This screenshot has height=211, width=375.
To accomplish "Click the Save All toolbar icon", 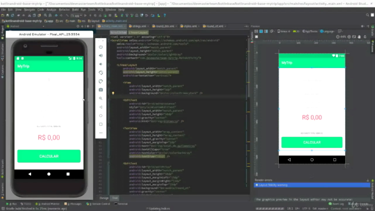I will point(8,15).
